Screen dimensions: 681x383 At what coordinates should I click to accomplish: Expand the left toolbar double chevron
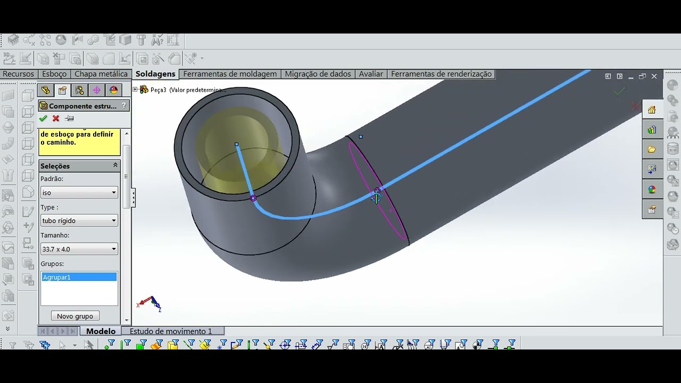pyautogui.click(x=7, y=329)
